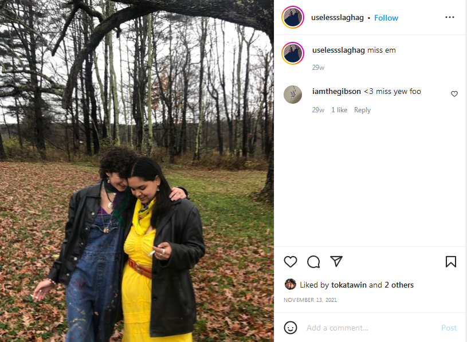Share post using the paper plane icon
Screen dimensions: 467x342
click(x=336, y=261)
